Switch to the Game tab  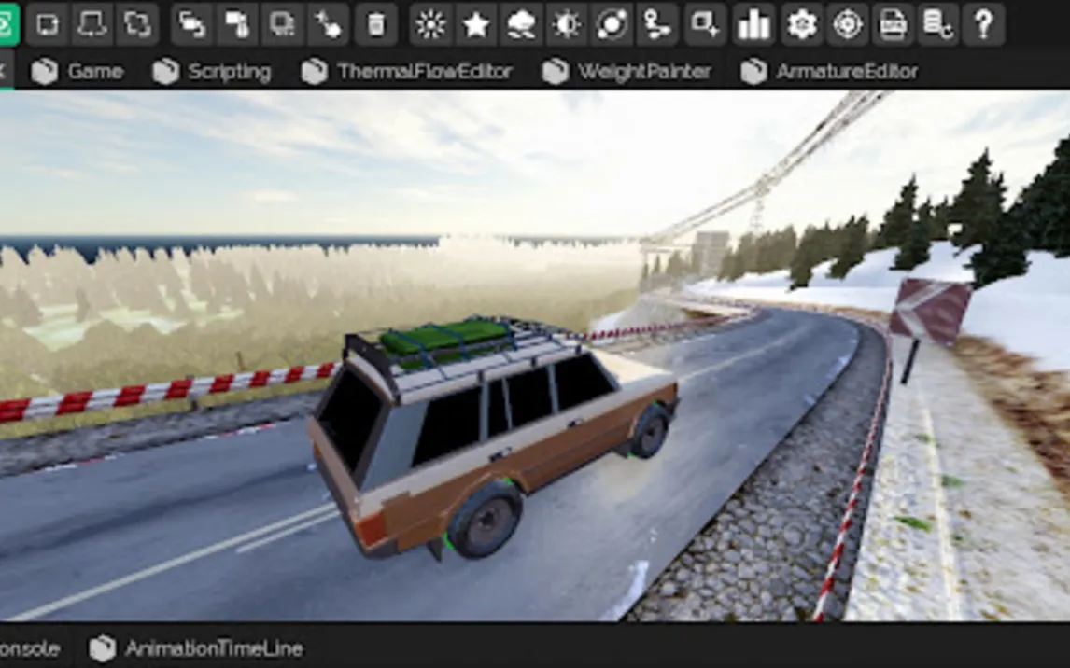coord(77,72)
